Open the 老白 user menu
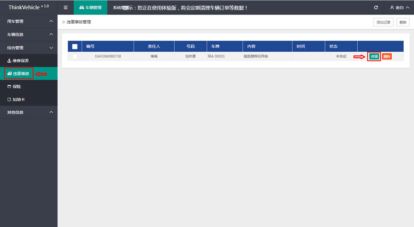 [400, 7]
